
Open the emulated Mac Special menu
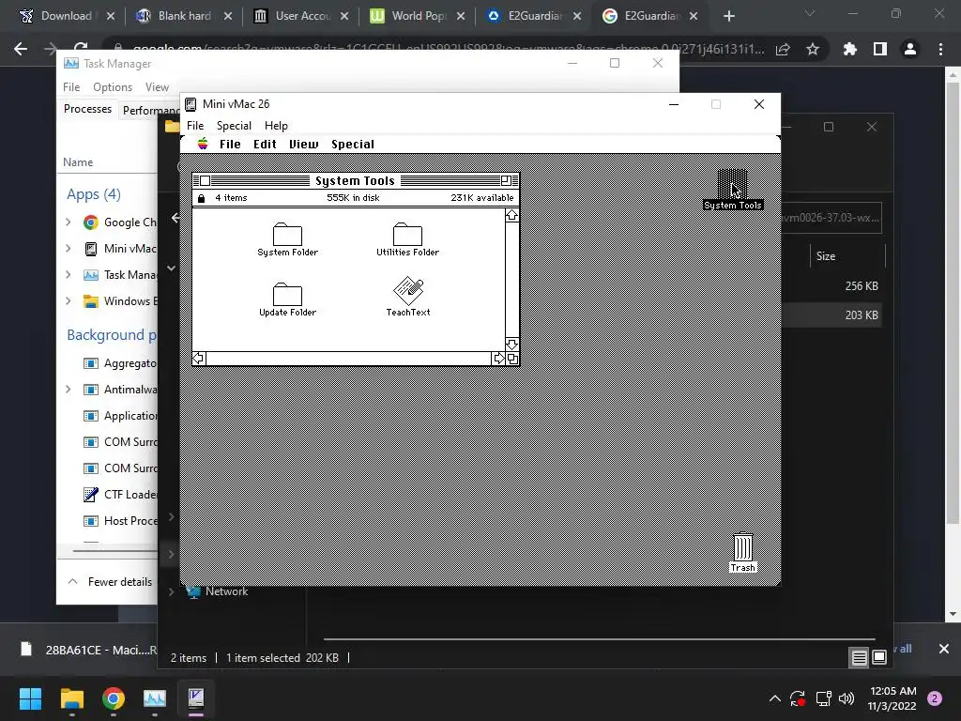coord(353,144)
